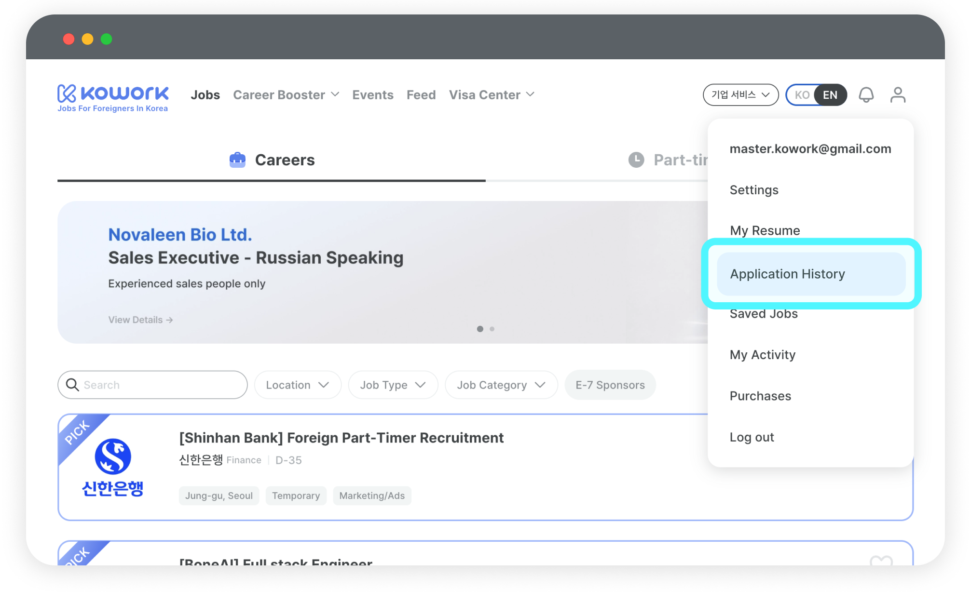The image size is (971, 603).
Task: Open the Feed page
Action: pos(421,95)
